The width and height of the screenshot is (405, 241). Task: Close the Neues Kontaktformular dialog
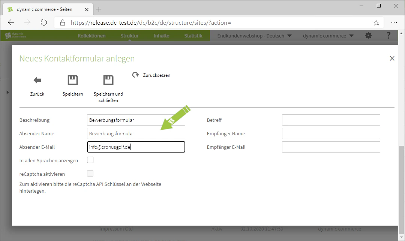point(392,58)
